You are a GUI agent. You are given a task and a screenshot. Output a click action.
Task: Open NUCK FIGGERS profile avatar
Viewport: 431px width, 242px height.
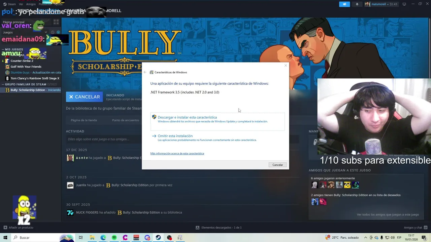70,212
